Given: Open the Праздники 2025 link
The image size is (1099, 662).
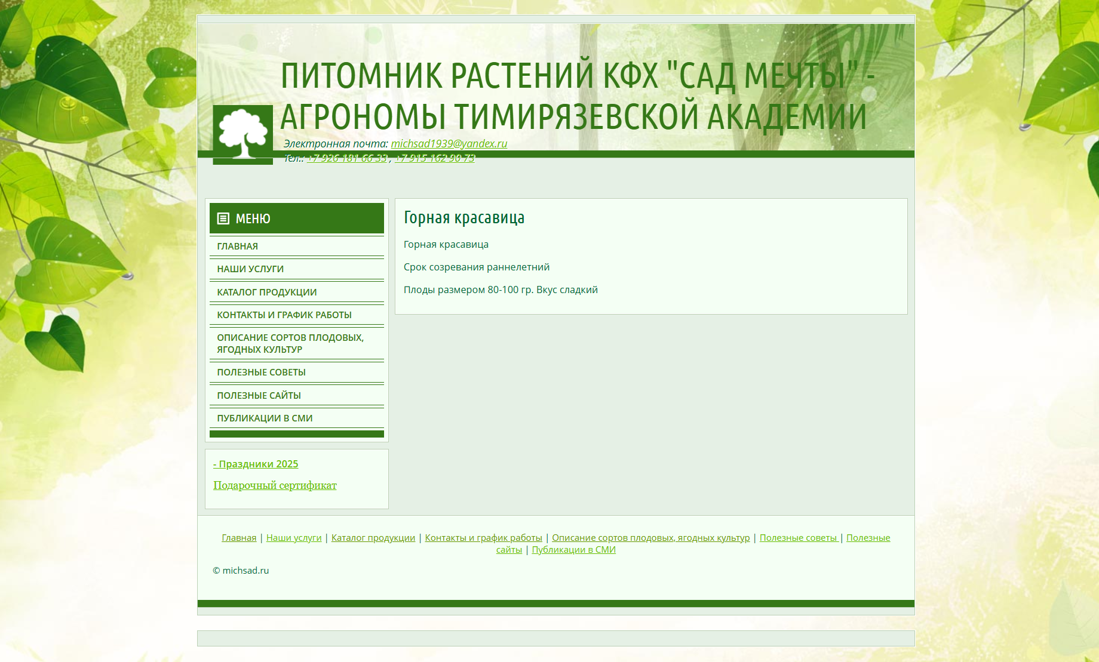Looking at the screenshot, I should pyautogui.click(x=256, y=464).
